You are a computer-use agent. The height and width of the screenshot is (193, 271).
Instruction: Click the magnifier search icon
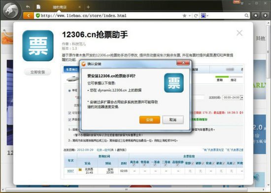[247, 16]
